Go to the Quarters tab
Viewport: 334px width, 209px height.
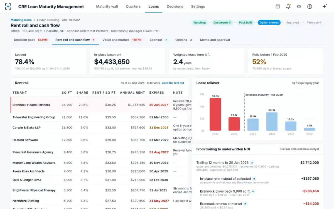(x=133, y=6)
